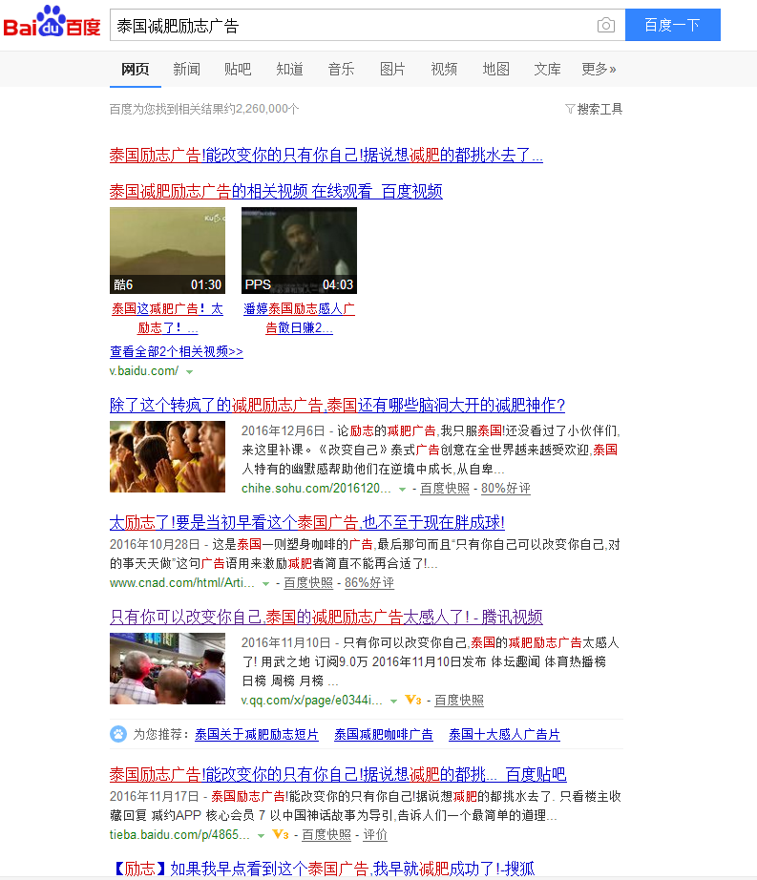Click the paw icon beside 为您推荐

point(117,734)
